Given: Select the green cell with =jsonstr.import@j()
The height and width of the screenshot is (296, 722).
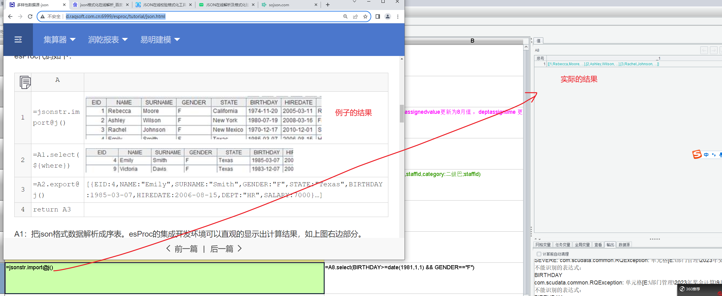Looking at the screenshot, I should click(x=165, y=278).
